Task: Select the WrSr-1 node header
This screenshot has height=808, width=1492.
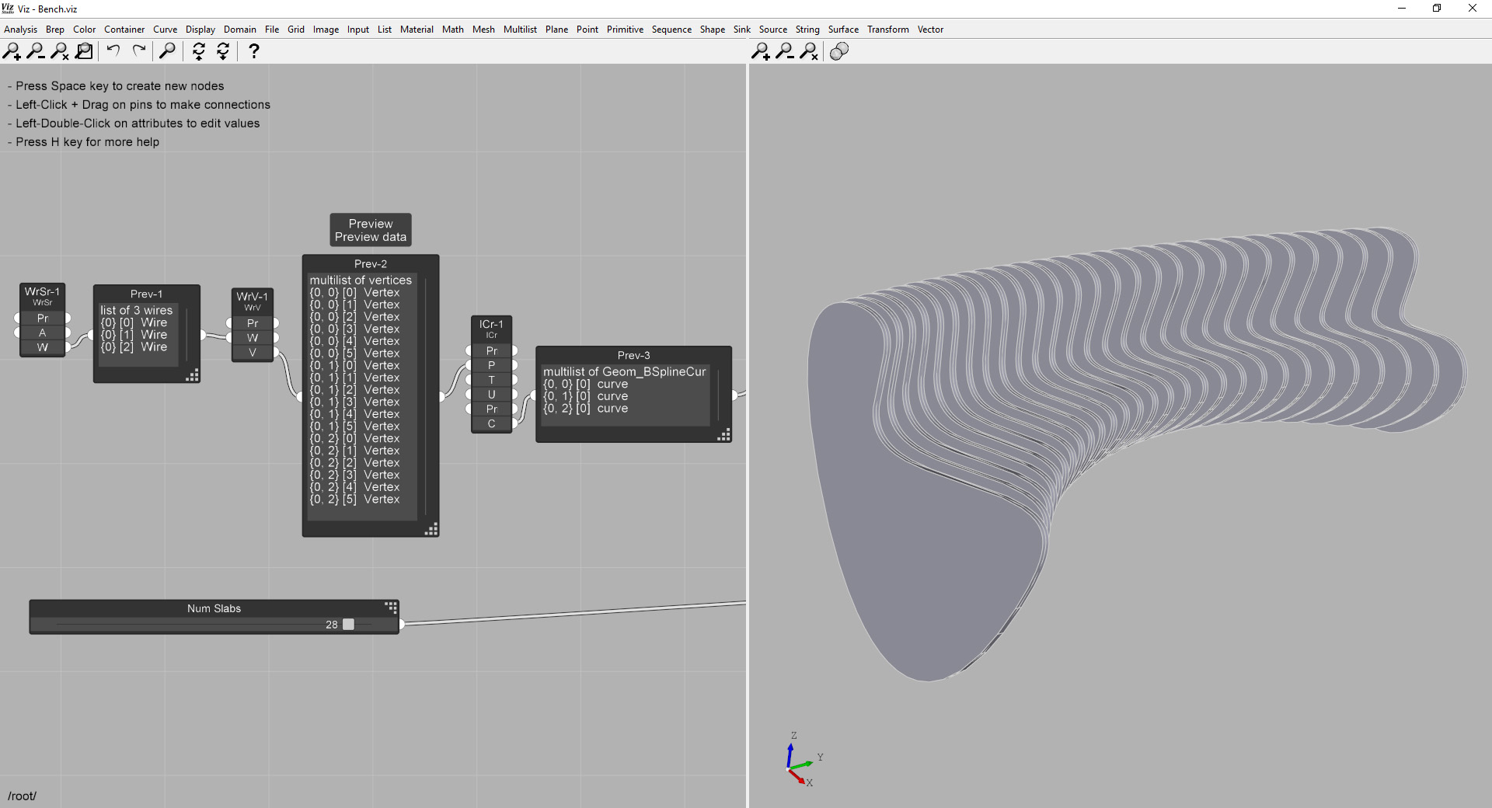Action: coord(42,296)
